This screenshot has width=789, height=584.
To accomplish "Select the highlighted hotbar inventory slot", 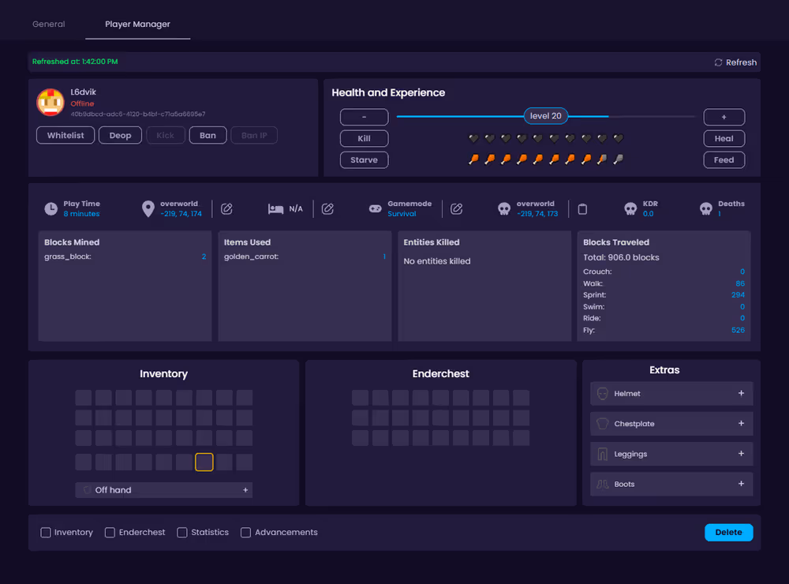I will click(x=204, y=462).
